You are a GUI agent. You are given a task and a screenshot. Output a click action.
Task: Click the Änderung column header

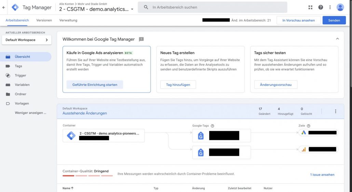(x=199, y=188)
